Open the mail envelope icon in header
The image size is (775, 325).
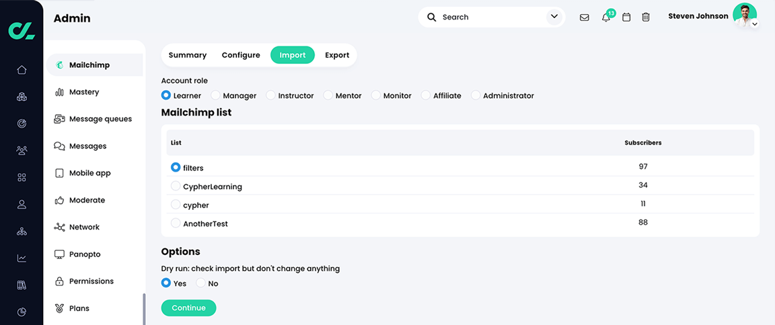click(x=584, y=17)
